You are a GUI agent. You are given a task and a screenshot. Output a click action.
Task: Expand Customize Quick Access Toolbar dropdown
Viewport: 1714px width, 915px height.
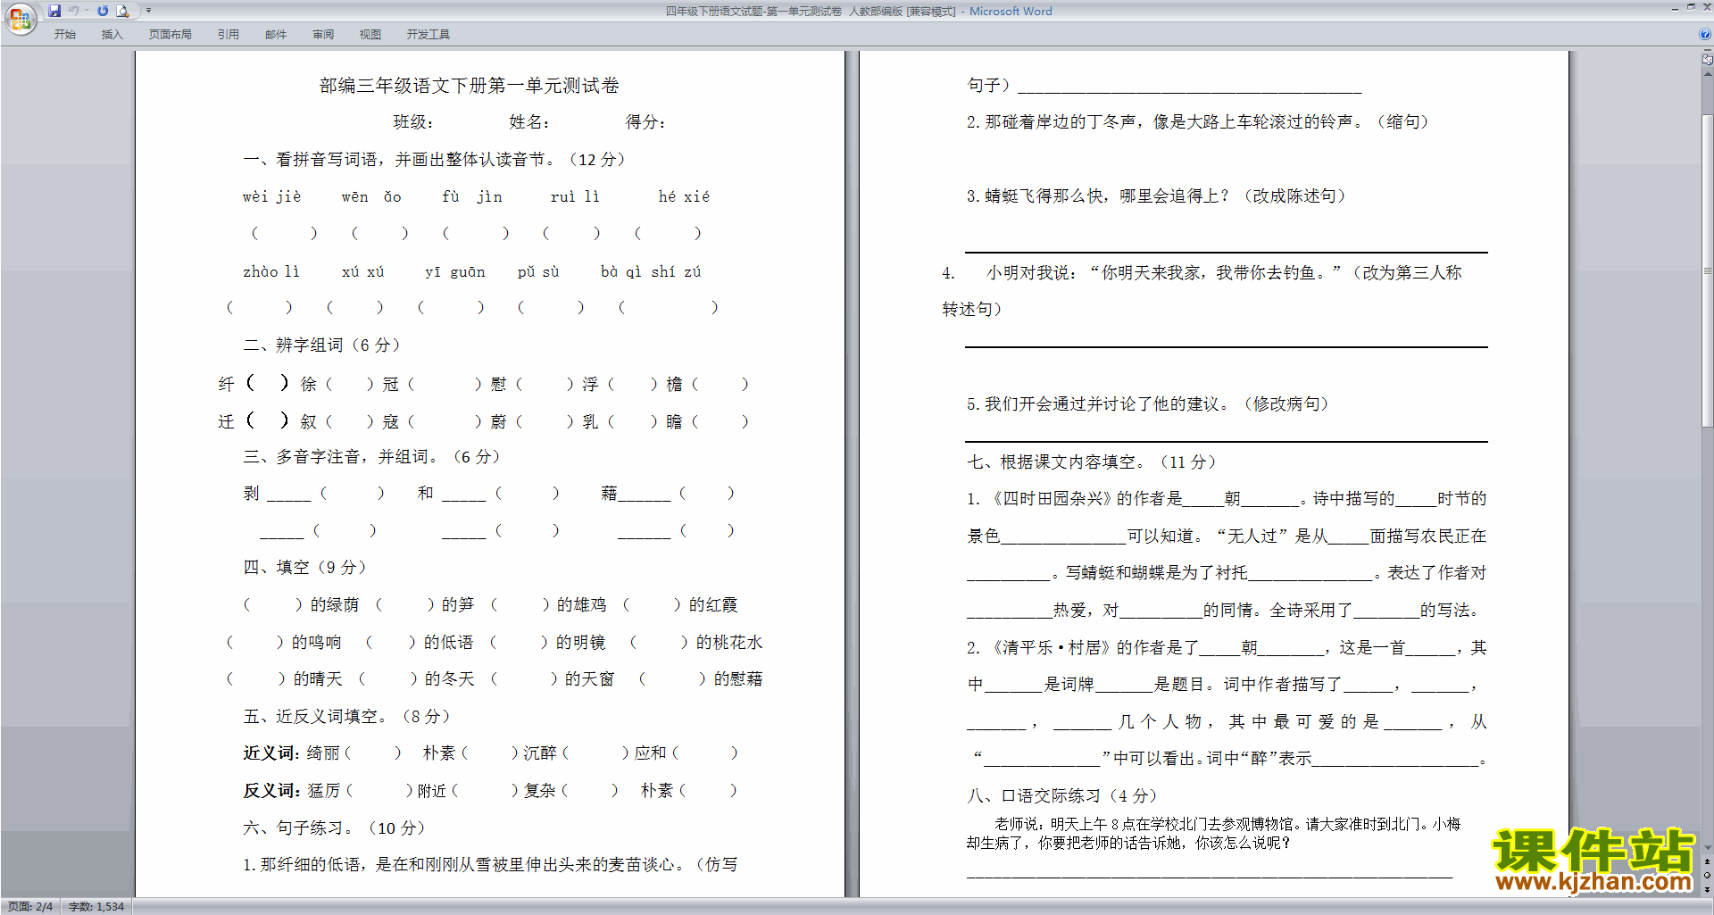[149, 11]
